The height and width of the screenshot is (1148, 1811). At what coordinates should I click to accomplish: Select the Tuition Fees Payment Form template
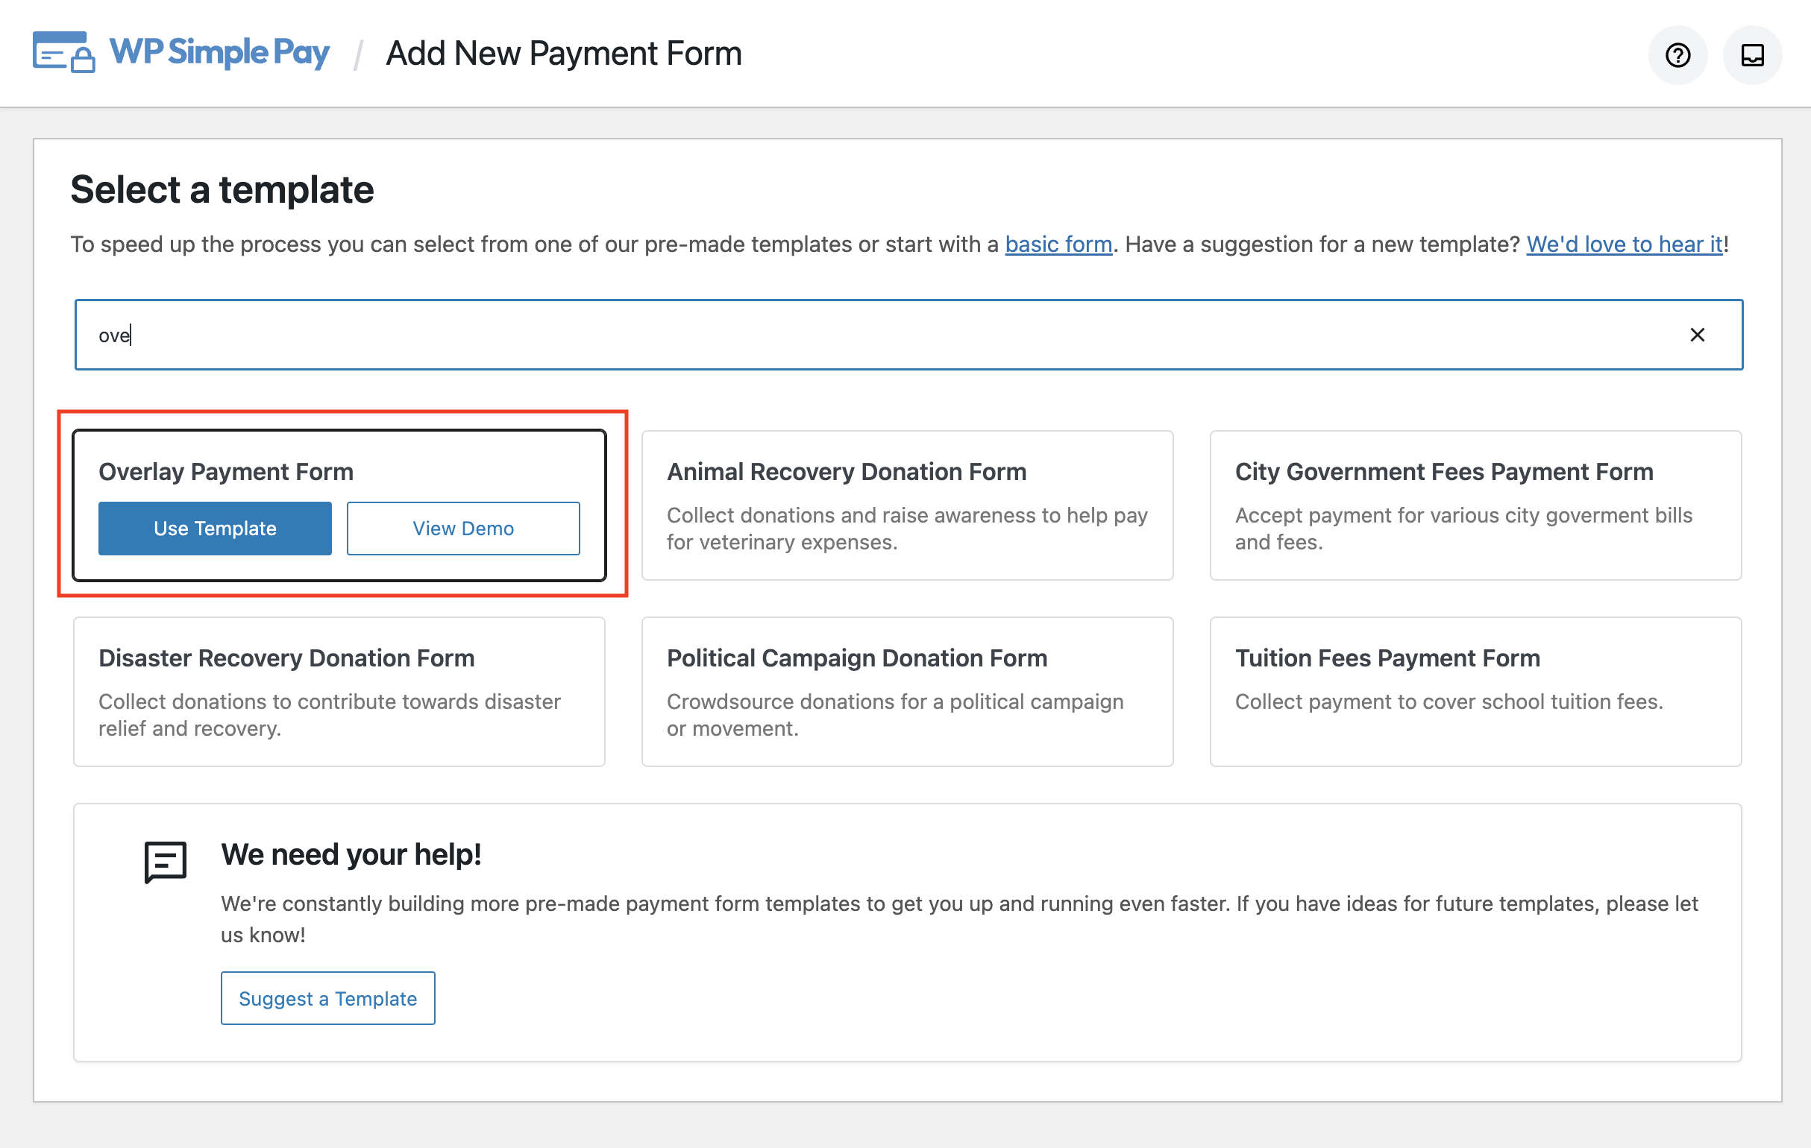pos(1475,692)
